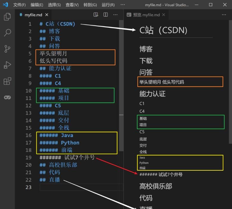Screen dimensions: 232x209
Task: Click line 22 '## 直播' in editor
Action: click(x=50, y=180)
